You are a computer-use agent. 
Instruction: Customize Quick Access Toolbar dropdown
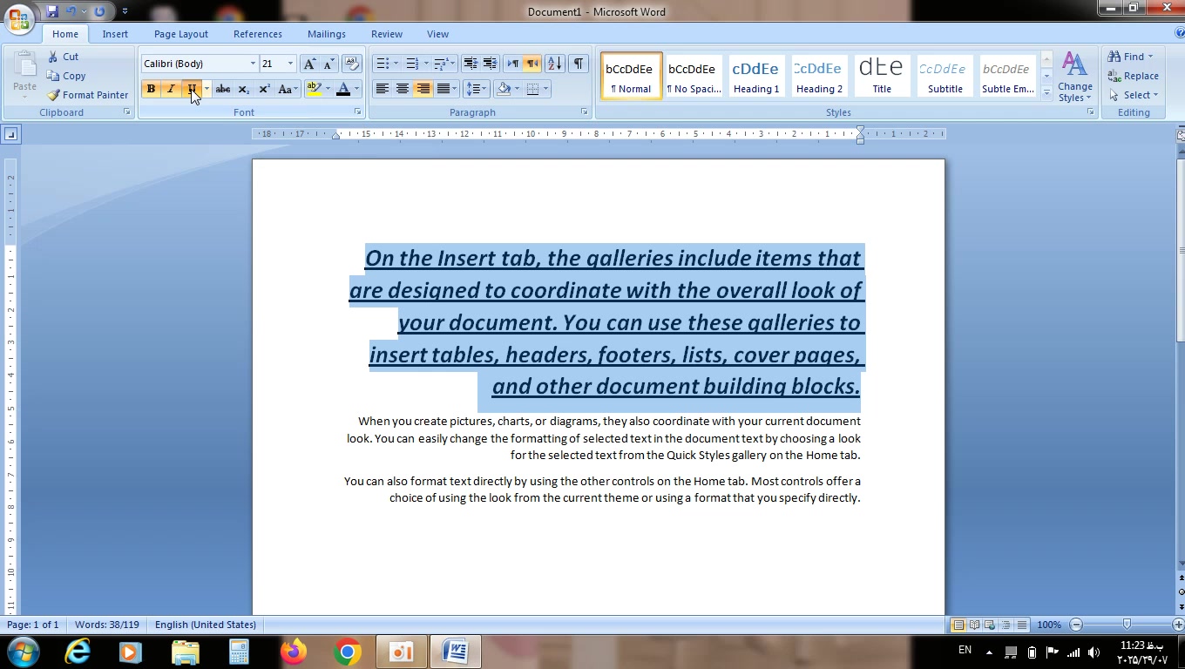tap(125, 11)
